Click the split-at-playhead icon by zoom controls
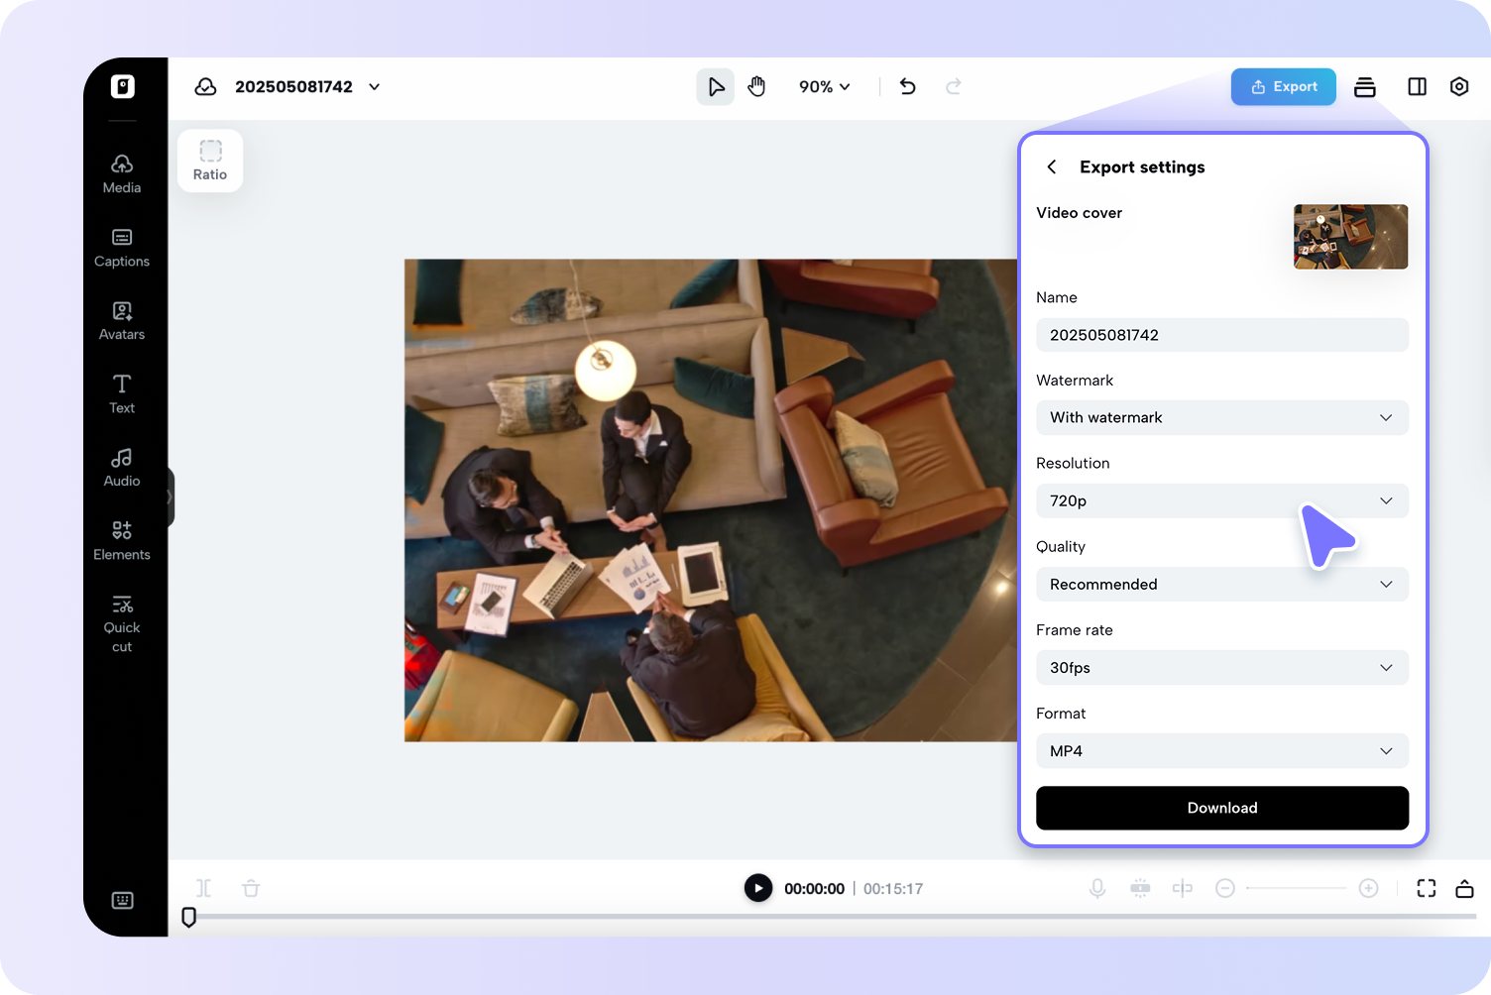This screenshot has height=995, width=1491. coord(1182,888)
